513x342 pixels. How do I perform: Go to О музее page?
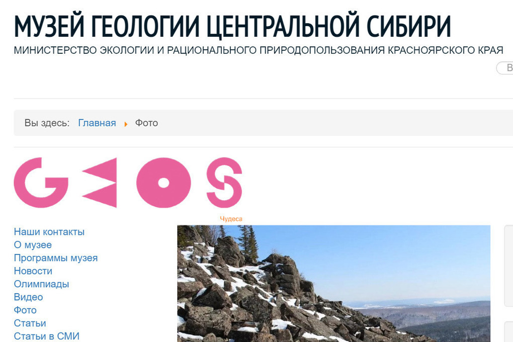[33, 245]
